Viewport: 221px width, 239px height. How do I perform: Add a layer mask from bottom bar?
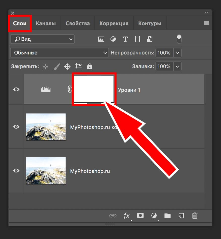point(140,216)
